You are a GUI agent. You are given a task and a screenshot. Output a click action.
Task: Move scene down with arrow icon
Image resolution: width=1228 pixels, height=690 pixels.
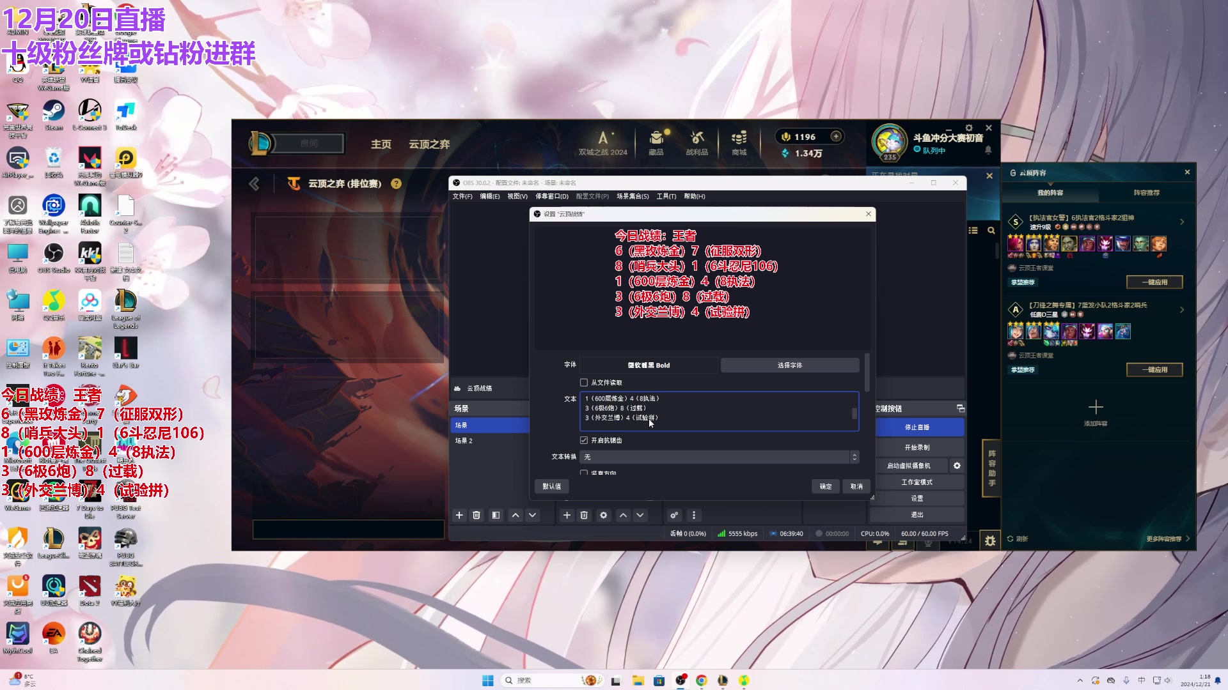(532, 516)
